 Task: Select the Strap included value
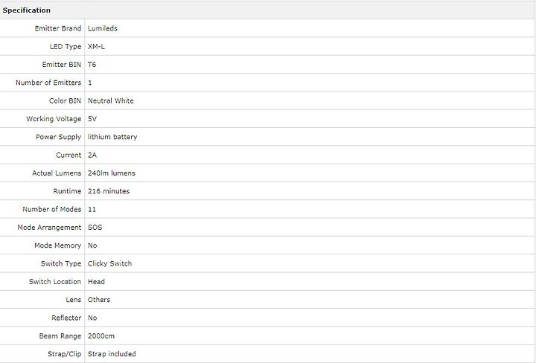(x=112, y=354)
